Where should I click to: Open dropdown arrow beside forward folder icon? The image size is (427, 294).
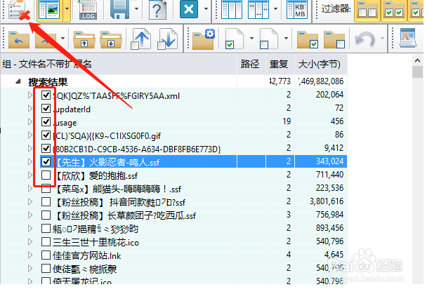click(x=63, y=39)
